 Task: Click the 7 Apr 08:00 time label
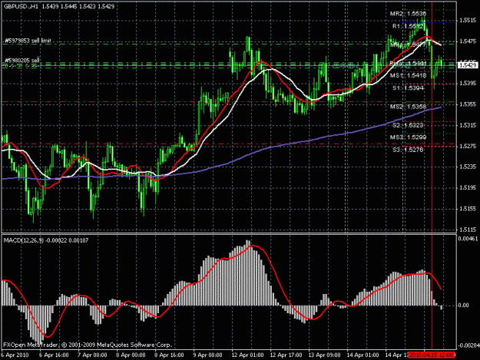tap(92, 355)
